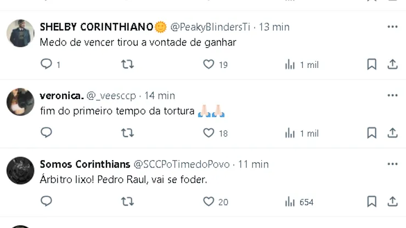The height and width of the screenshot is (228, 406).
Task: Bookmark SHELBY CORINTHIANO's tweet
Action: click(371, 65)
